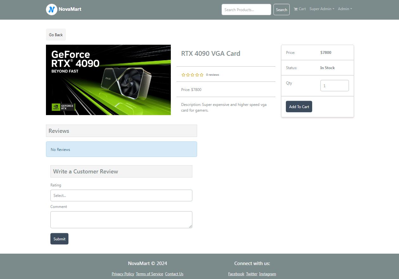The height and width of the screenshot is (279, 399).
Task: Open the Contact Us link
Action: [174, 274]
